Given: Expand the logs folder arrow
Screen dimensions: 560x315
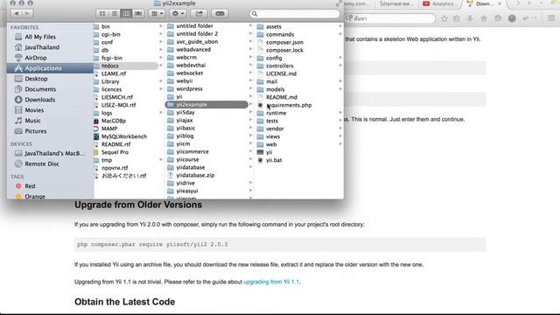Looking at the screenshot, I should coord(161,113).
